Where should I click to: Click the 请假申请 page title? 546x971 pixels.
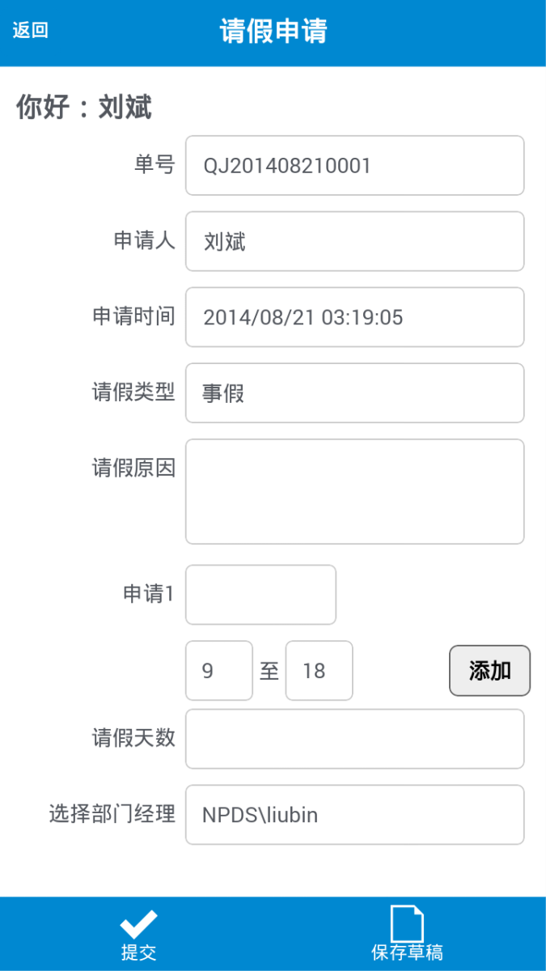point(273,32)
